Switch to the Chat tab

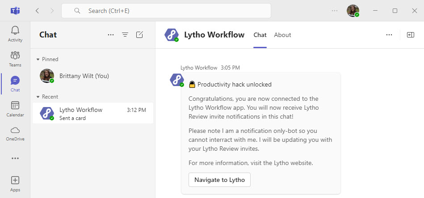(260, 35)
